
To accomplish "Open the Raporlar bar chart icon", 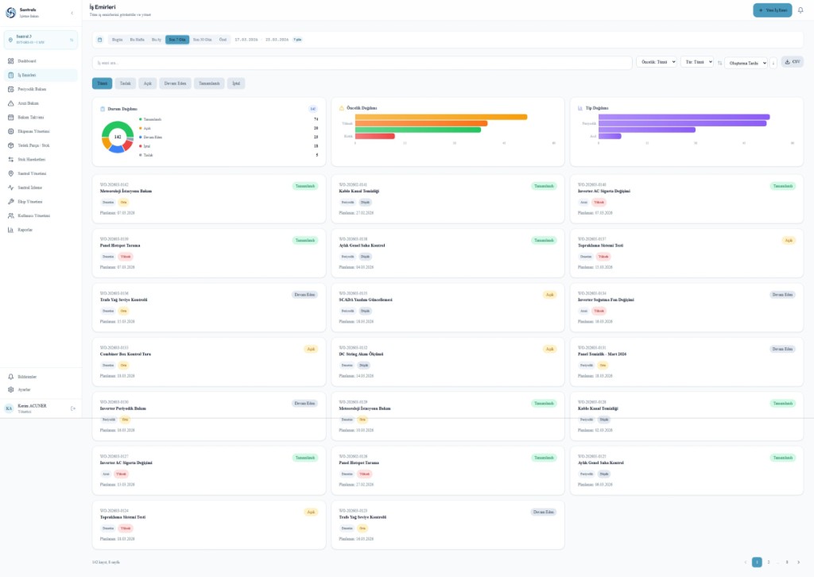I will click(11, 230).
